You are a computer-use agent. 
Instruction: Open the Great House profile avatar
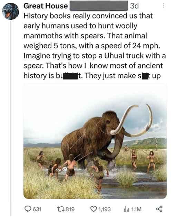click(10, 11)
